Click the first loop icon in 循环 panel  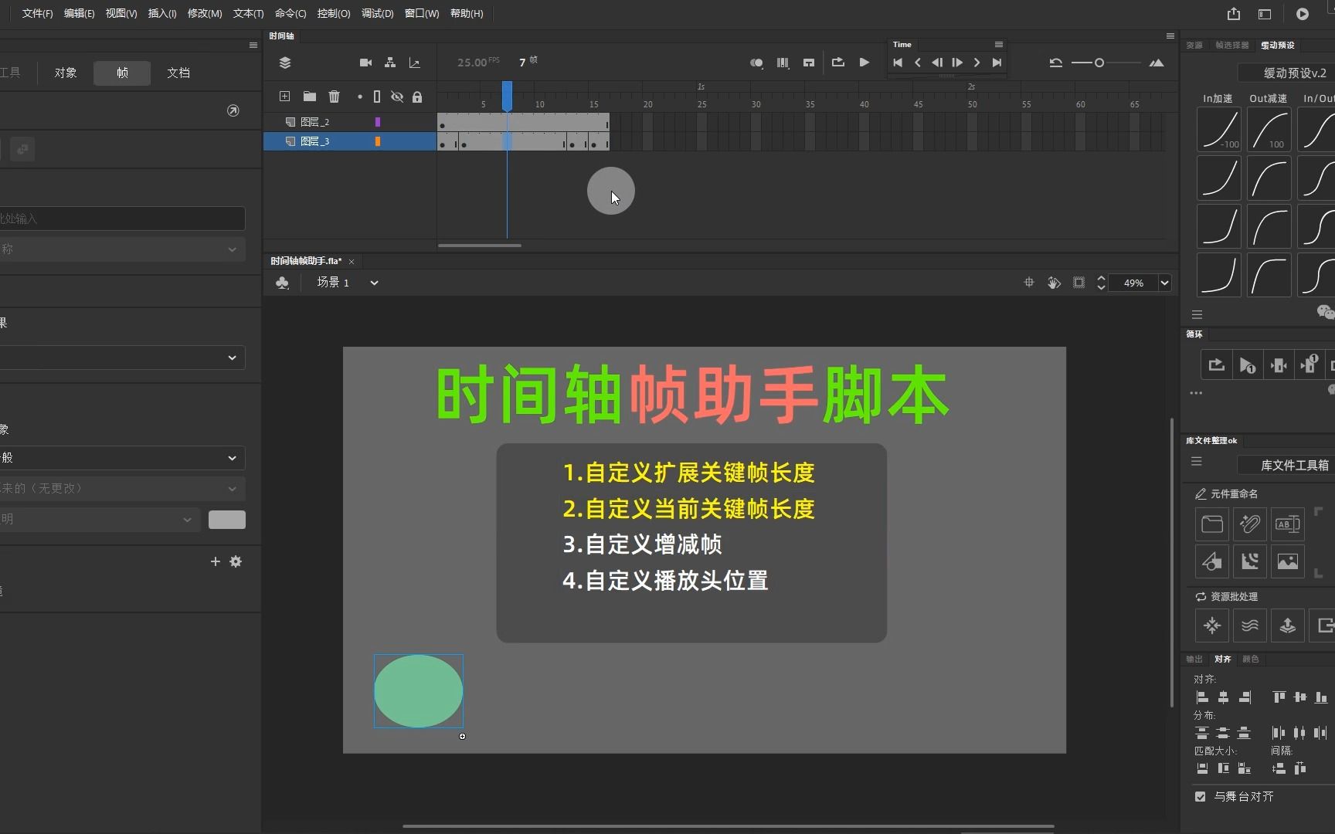click(1217, 364)
